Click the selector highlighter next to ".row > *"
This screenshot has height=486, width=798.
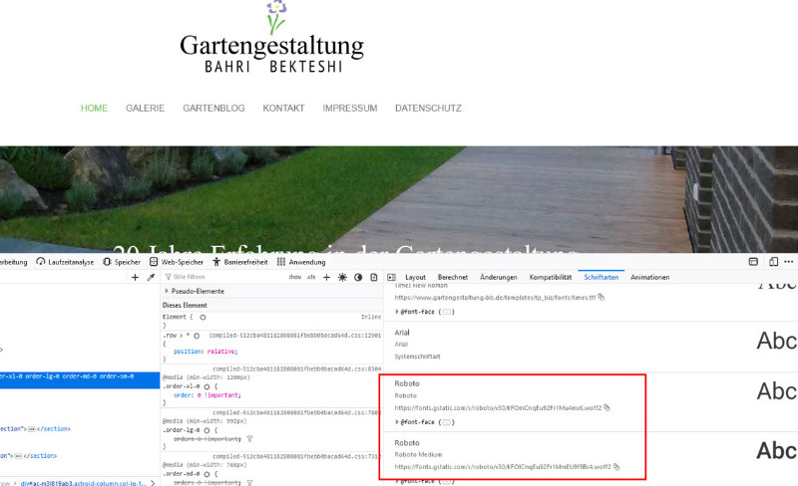tap(197, 336)
